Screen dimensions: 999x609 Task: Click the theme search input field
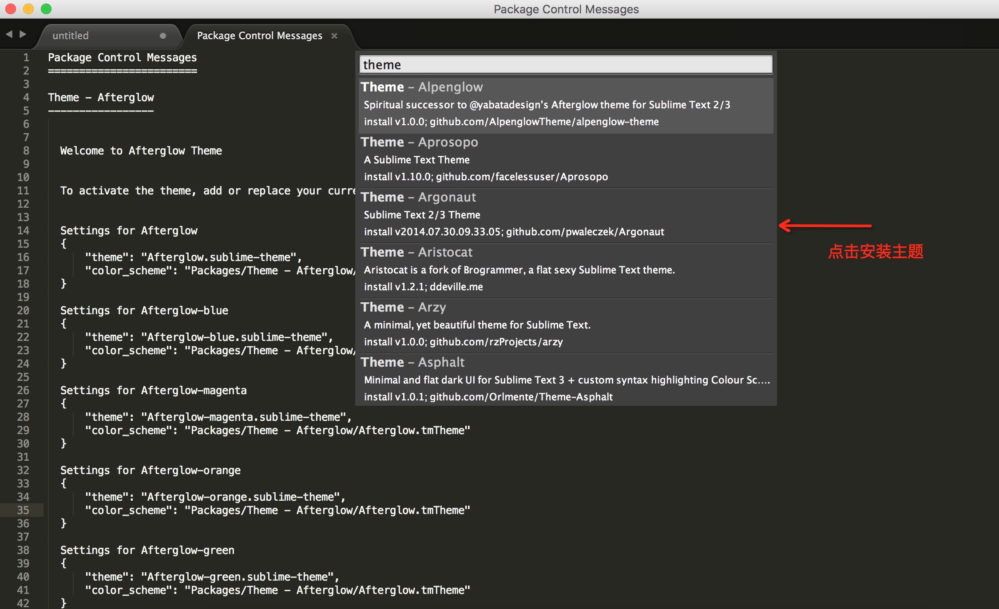pos(565,65)
